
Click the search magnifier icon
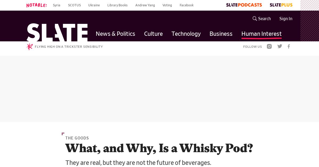pyautogui.click(x=255, y=19)
